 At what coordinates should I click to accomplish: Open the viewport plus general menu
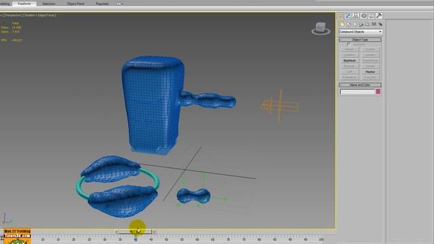click(1, 15)
